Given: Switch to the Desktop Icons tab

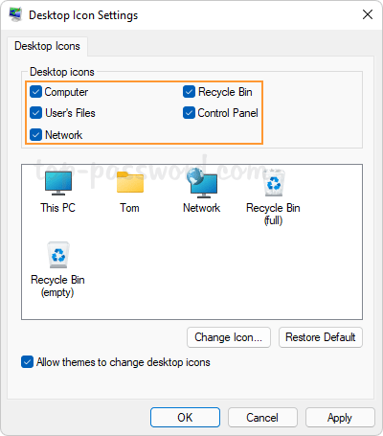Looking at the screenshot, I should [47, 46].
